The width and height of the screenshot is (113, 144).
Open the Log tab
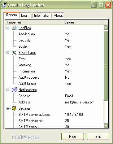(26, 15)
